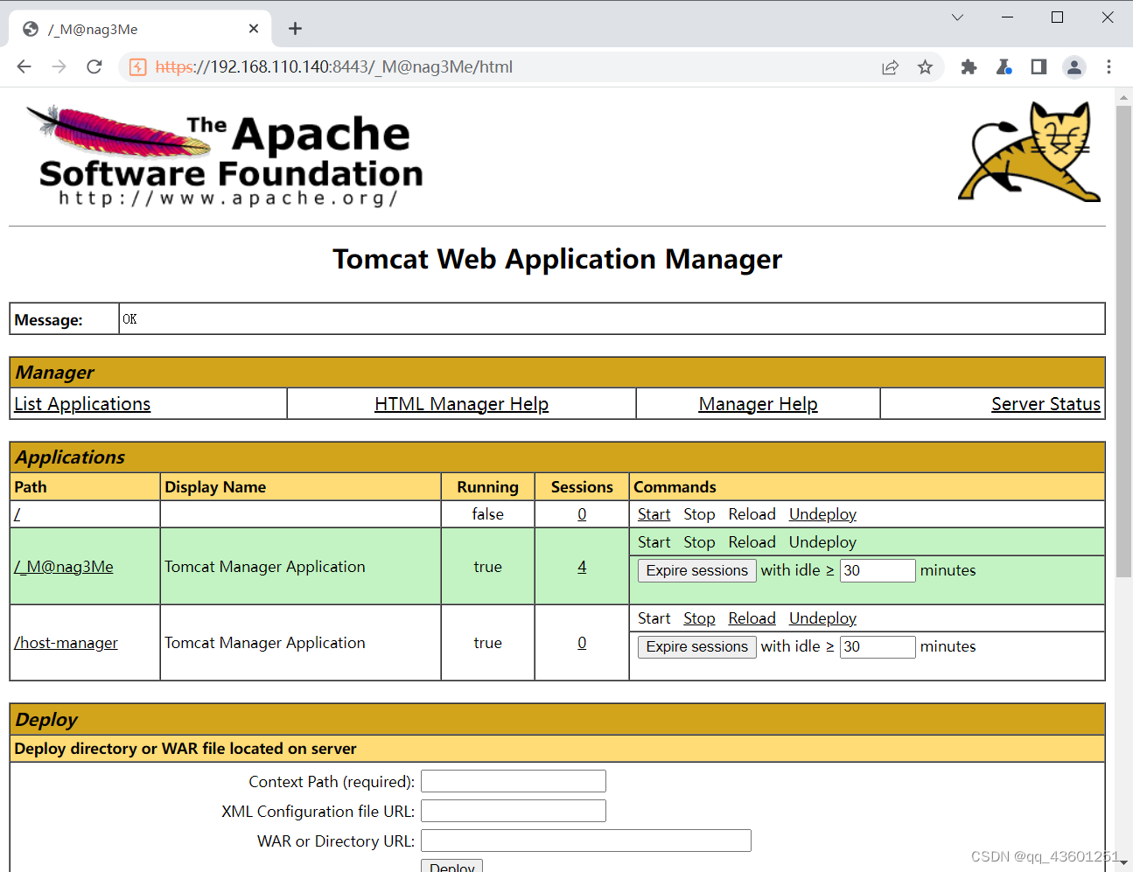The width and height of the screenshot is (1133, 872).
Task: Open Manager Help link
Action: click(758, 404)
